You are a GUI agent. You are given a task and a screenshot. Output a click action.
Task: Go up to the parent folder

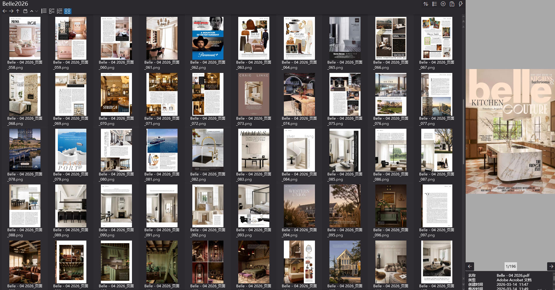pyautogui.click(x=18, y=11)
